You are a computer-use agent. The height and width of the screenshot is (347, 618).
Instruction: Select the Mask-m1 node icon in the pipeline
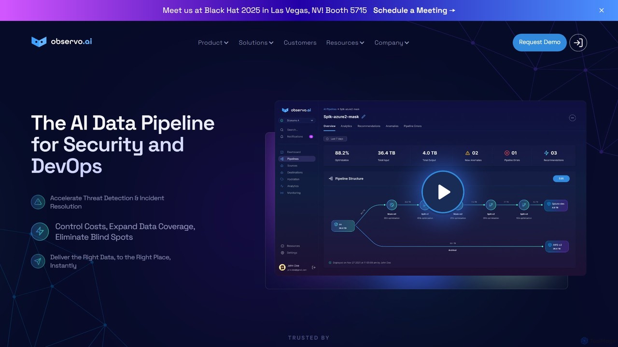[392, 205]
